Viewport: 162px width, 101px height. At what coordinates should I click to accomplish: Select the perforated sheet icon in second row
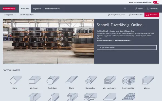point(129,96)
